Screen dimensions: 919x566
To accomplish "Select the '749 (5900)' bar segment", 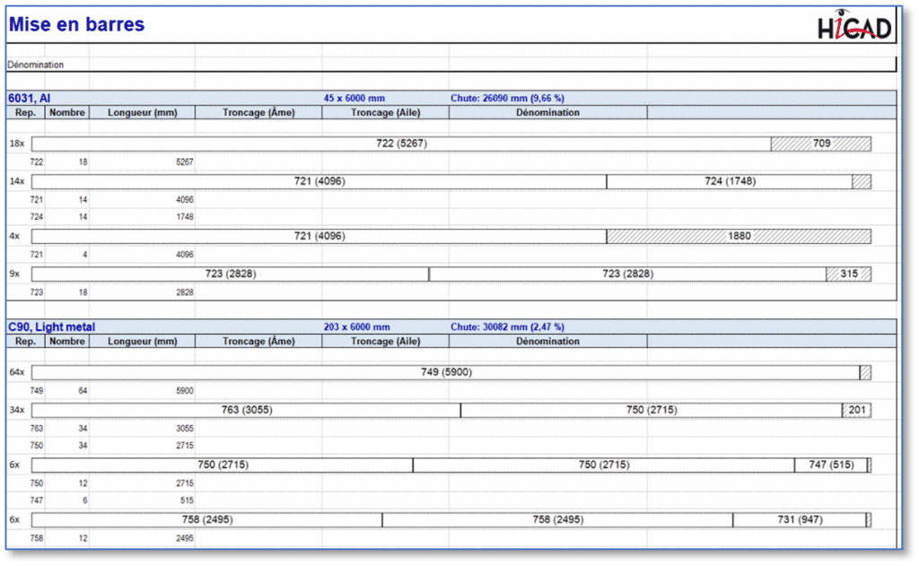I will (x=446, y=372).
